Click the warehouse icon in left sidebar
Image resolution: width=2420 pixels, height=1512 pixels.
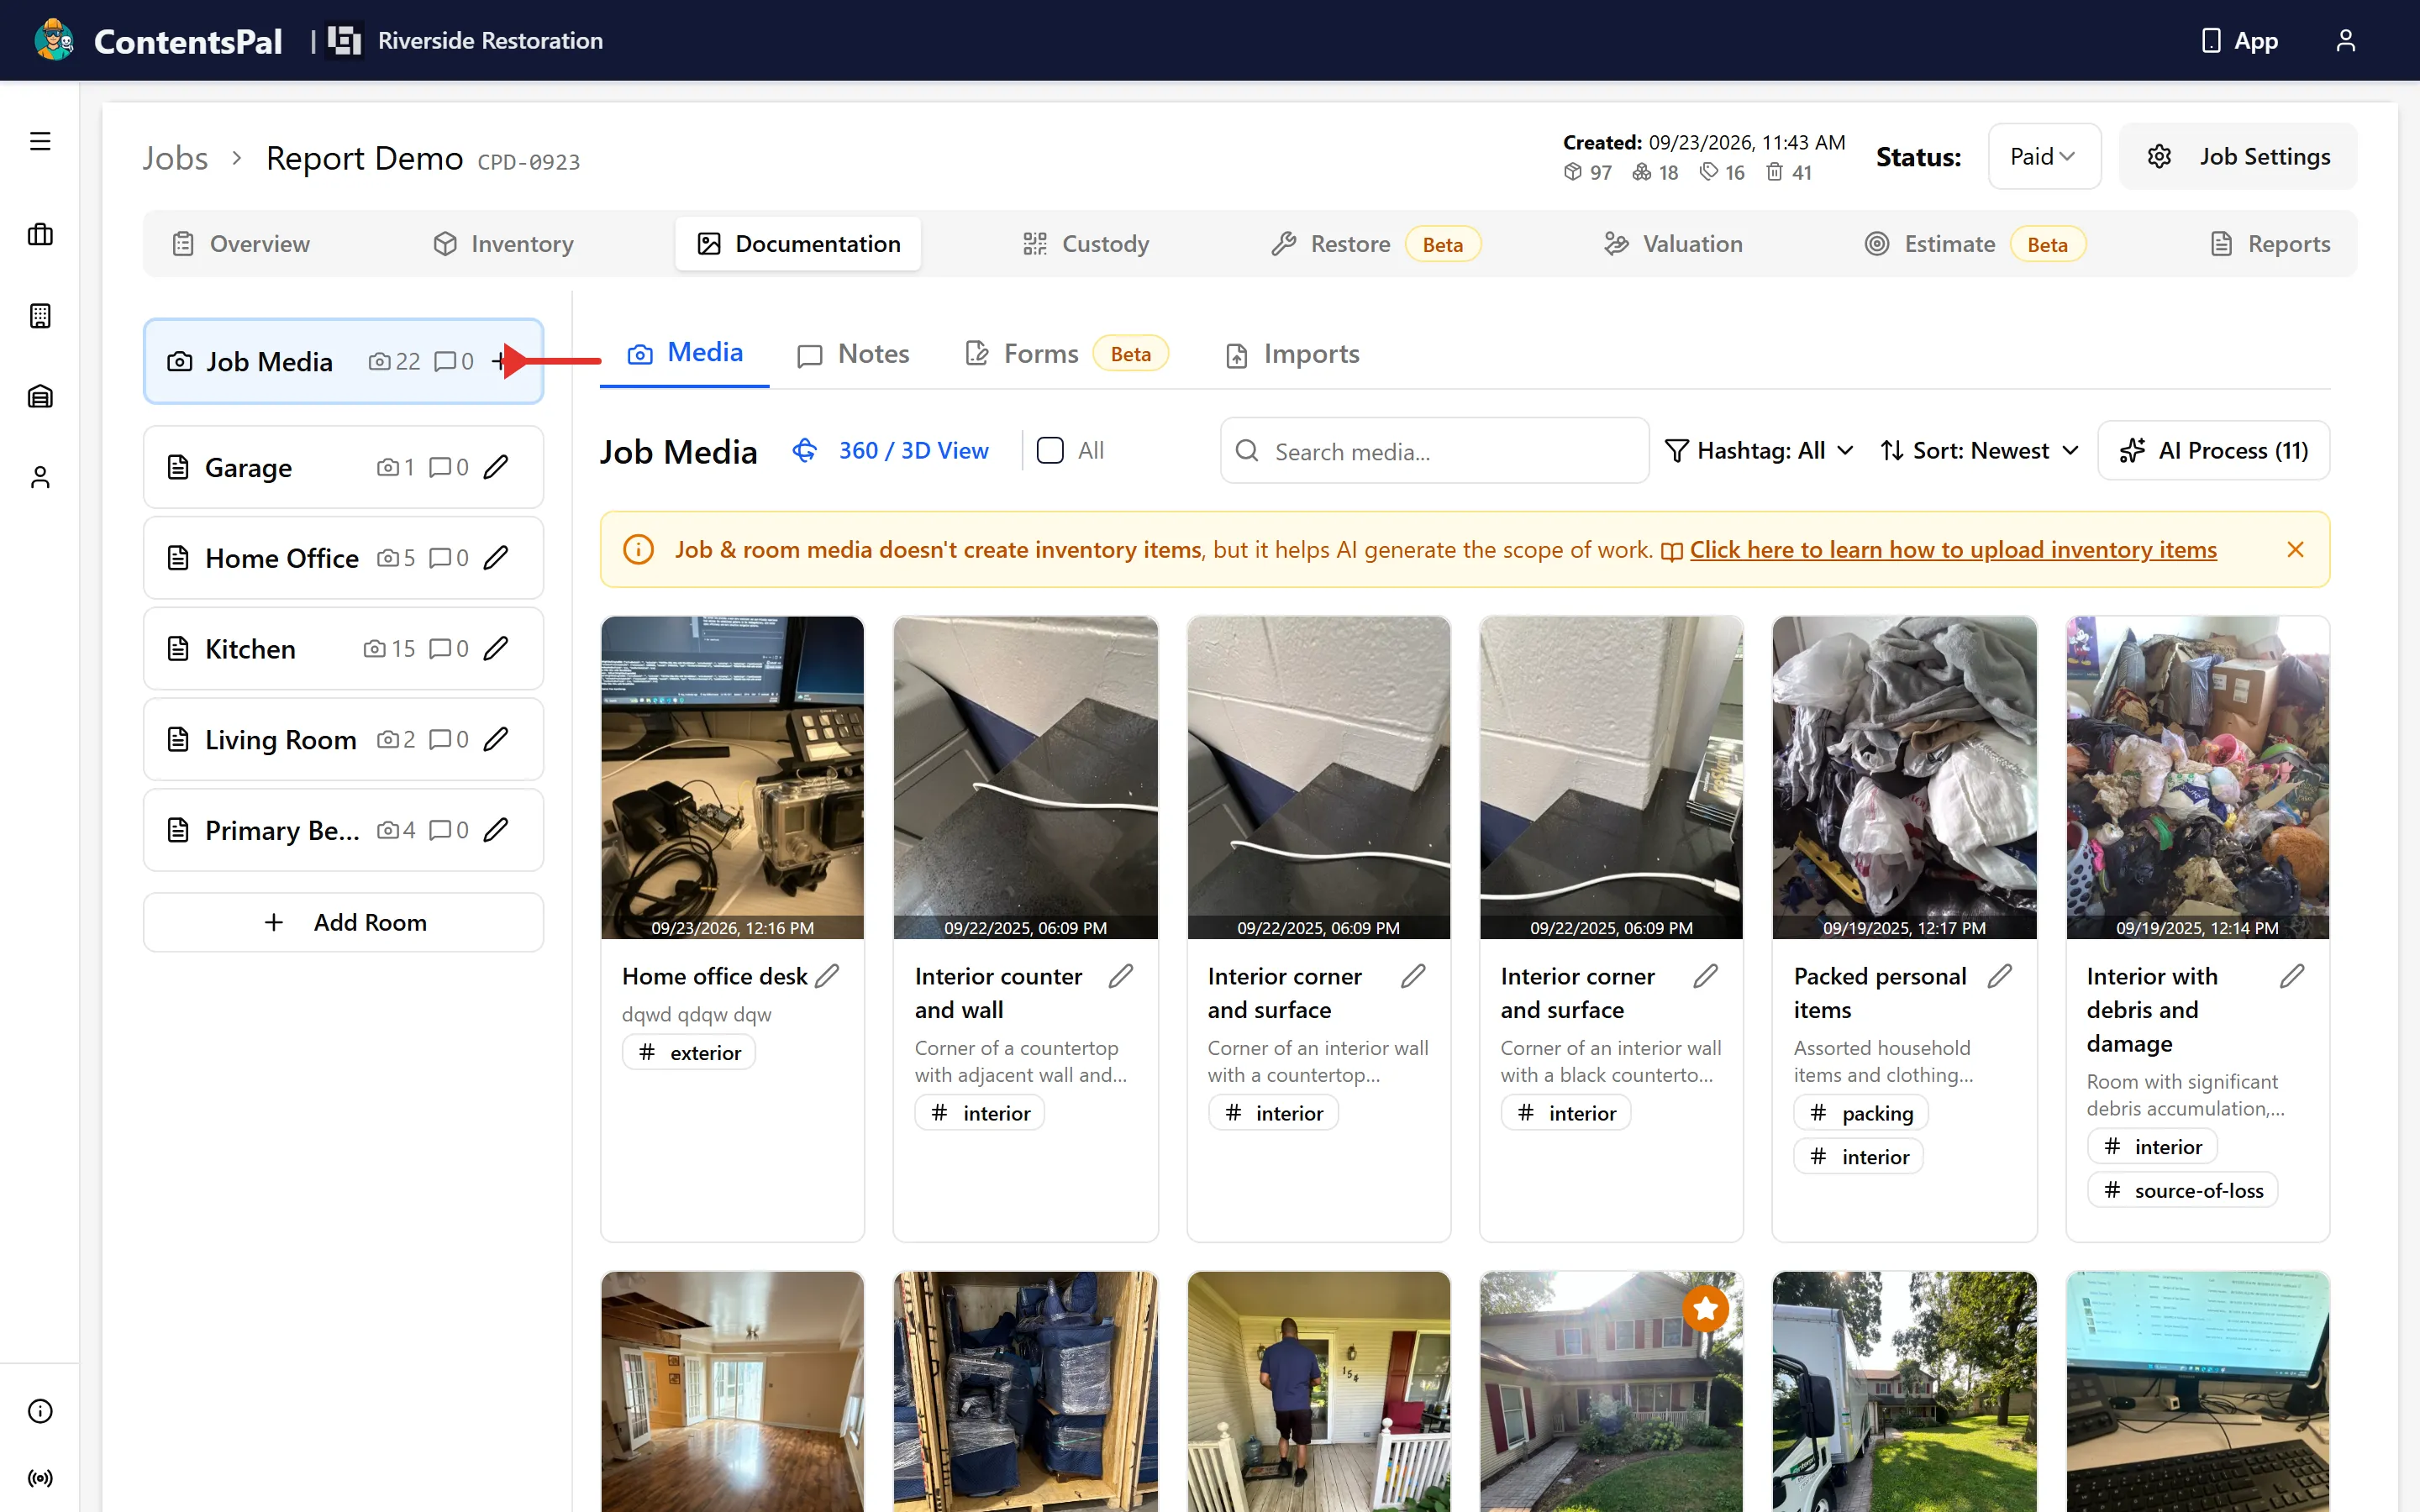(x=40, y=396)
